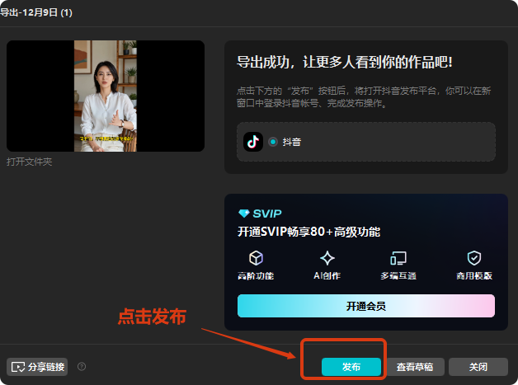
Task: Click the 高阶功能 label
Action: point(256,275)
